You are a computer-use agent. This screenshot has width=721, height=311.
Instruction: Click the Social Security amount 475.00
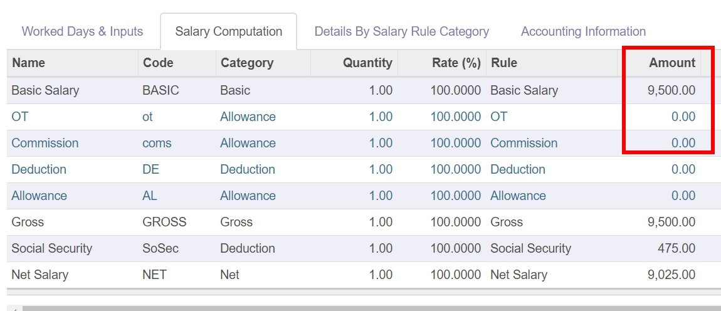point(676,248)
